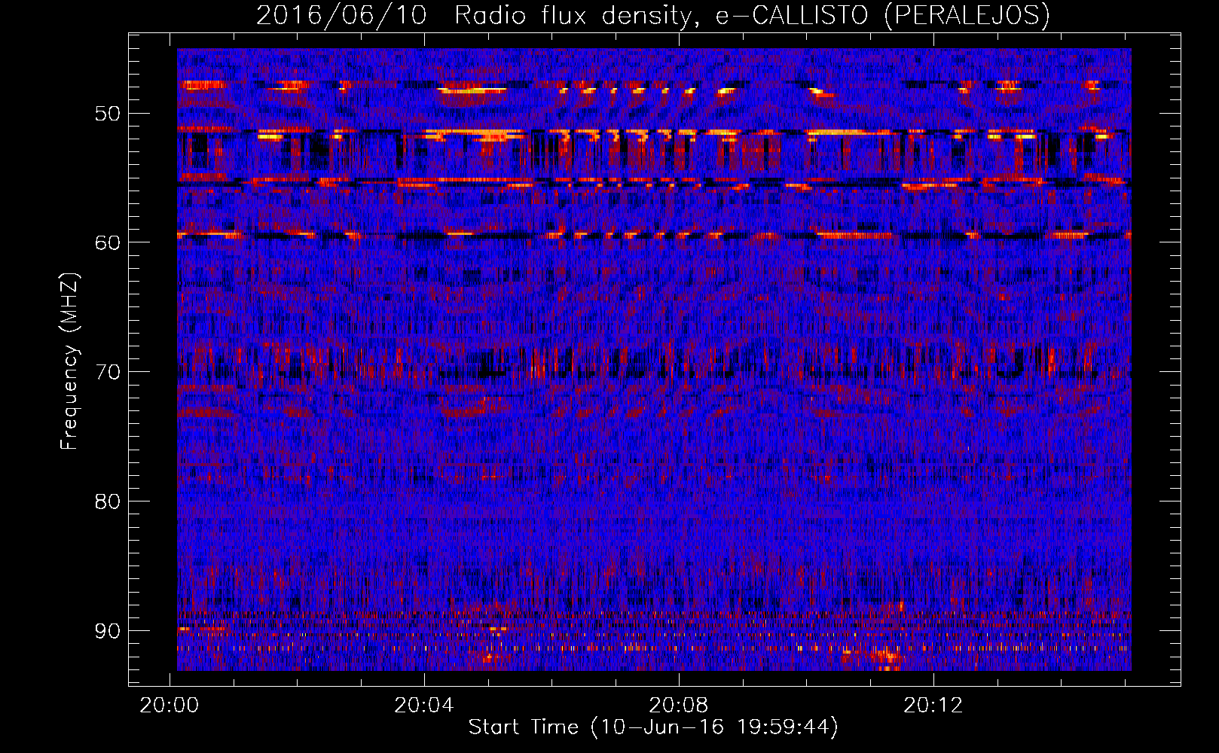
Task: Click the 50 frequency tick label
Action: [107, 114]
